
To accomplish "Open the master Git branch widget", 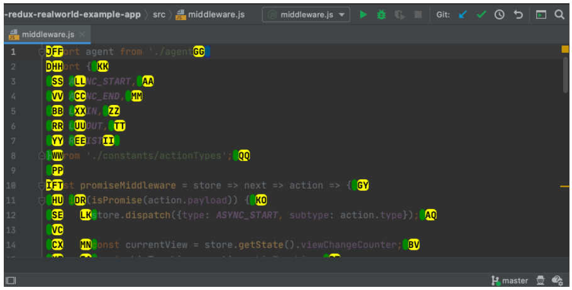I will 509,281.
